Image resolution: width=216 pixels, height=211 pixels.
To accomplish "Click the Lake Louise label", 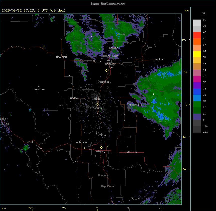I will (x=5, y=121).
